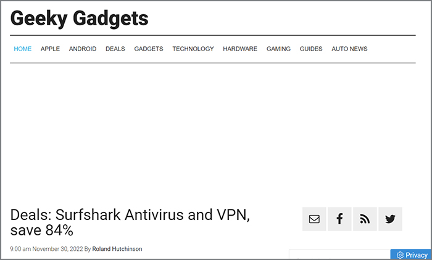Open the GUIDES menu link
The height and width of the screenshot is (260, 432).
pyautogui.click(x=311, y=49)
